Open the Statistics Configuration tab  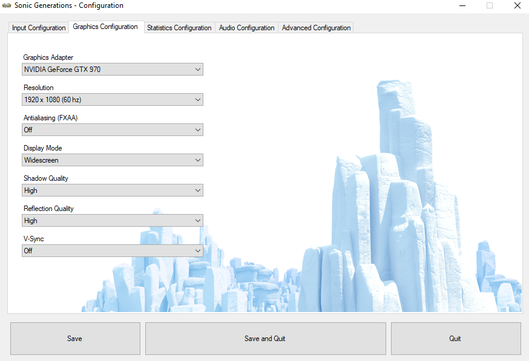(x=179, y=28)
